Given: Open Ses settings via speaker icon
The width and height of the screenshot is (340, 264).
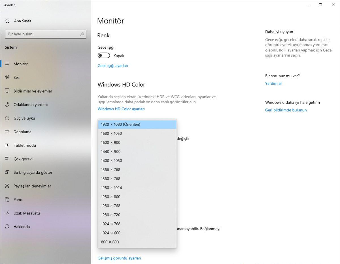Looking at the screenshot, I should click(7, 77).
